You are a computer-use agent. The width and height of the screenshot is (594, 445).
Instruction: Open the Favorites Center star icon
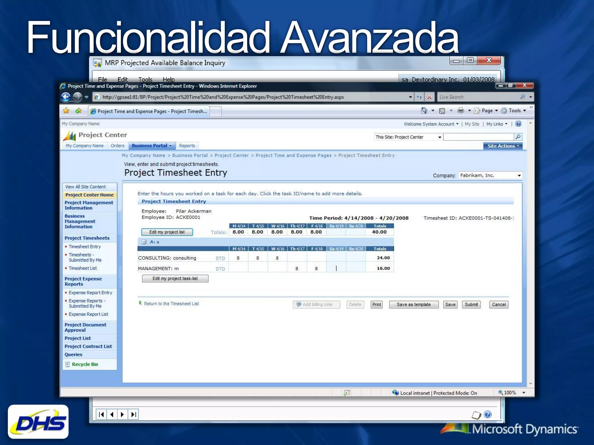[66, 111]
